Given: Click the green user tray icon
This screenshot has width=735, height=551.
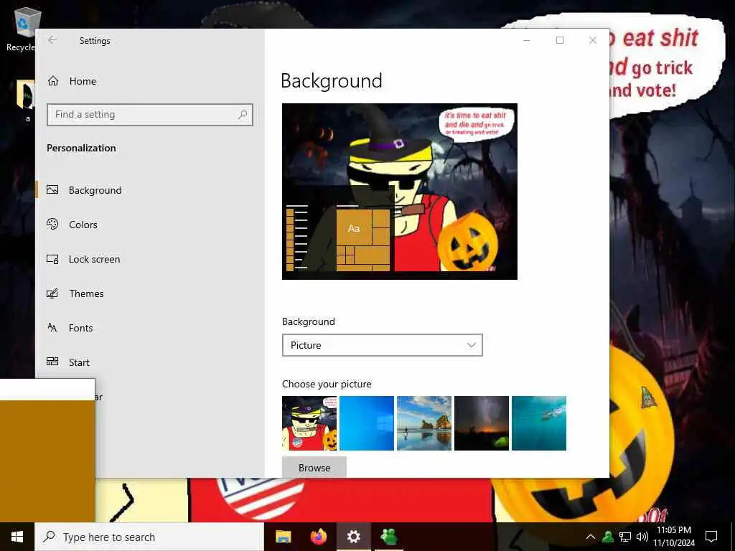Looking at the screenshot, I should tap(608, 537).
